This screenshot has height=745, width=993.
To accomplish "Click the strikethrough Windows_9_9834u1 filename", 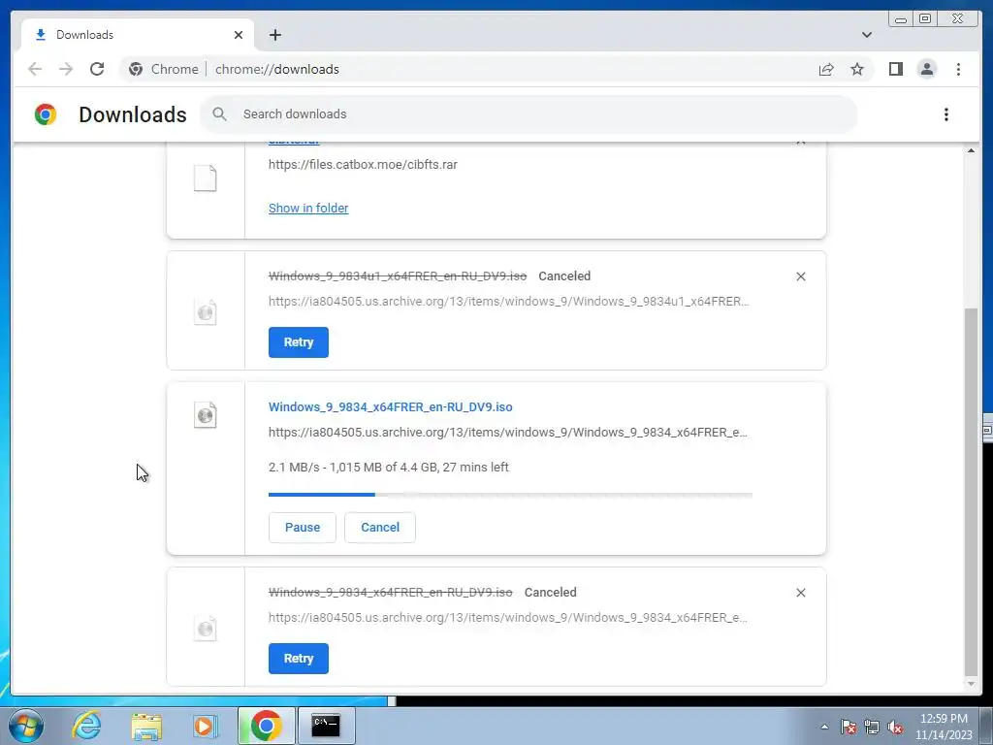I will 398,276.
